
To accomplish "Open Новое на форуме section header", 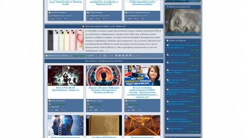I will [x=177, y=41].
